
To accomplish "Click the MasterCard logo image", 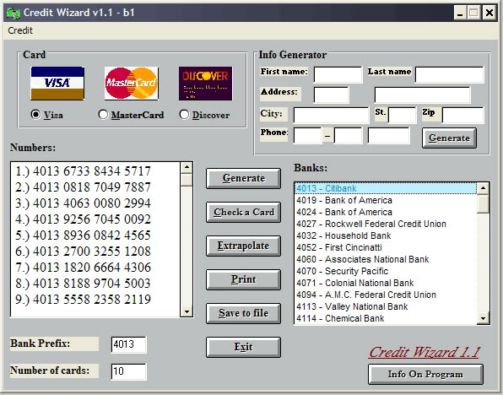I will click(x=132, y=84).
